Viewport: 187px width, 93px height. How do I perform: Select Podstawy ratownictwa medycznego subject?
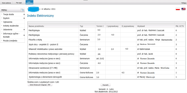(x=51, y=54)
